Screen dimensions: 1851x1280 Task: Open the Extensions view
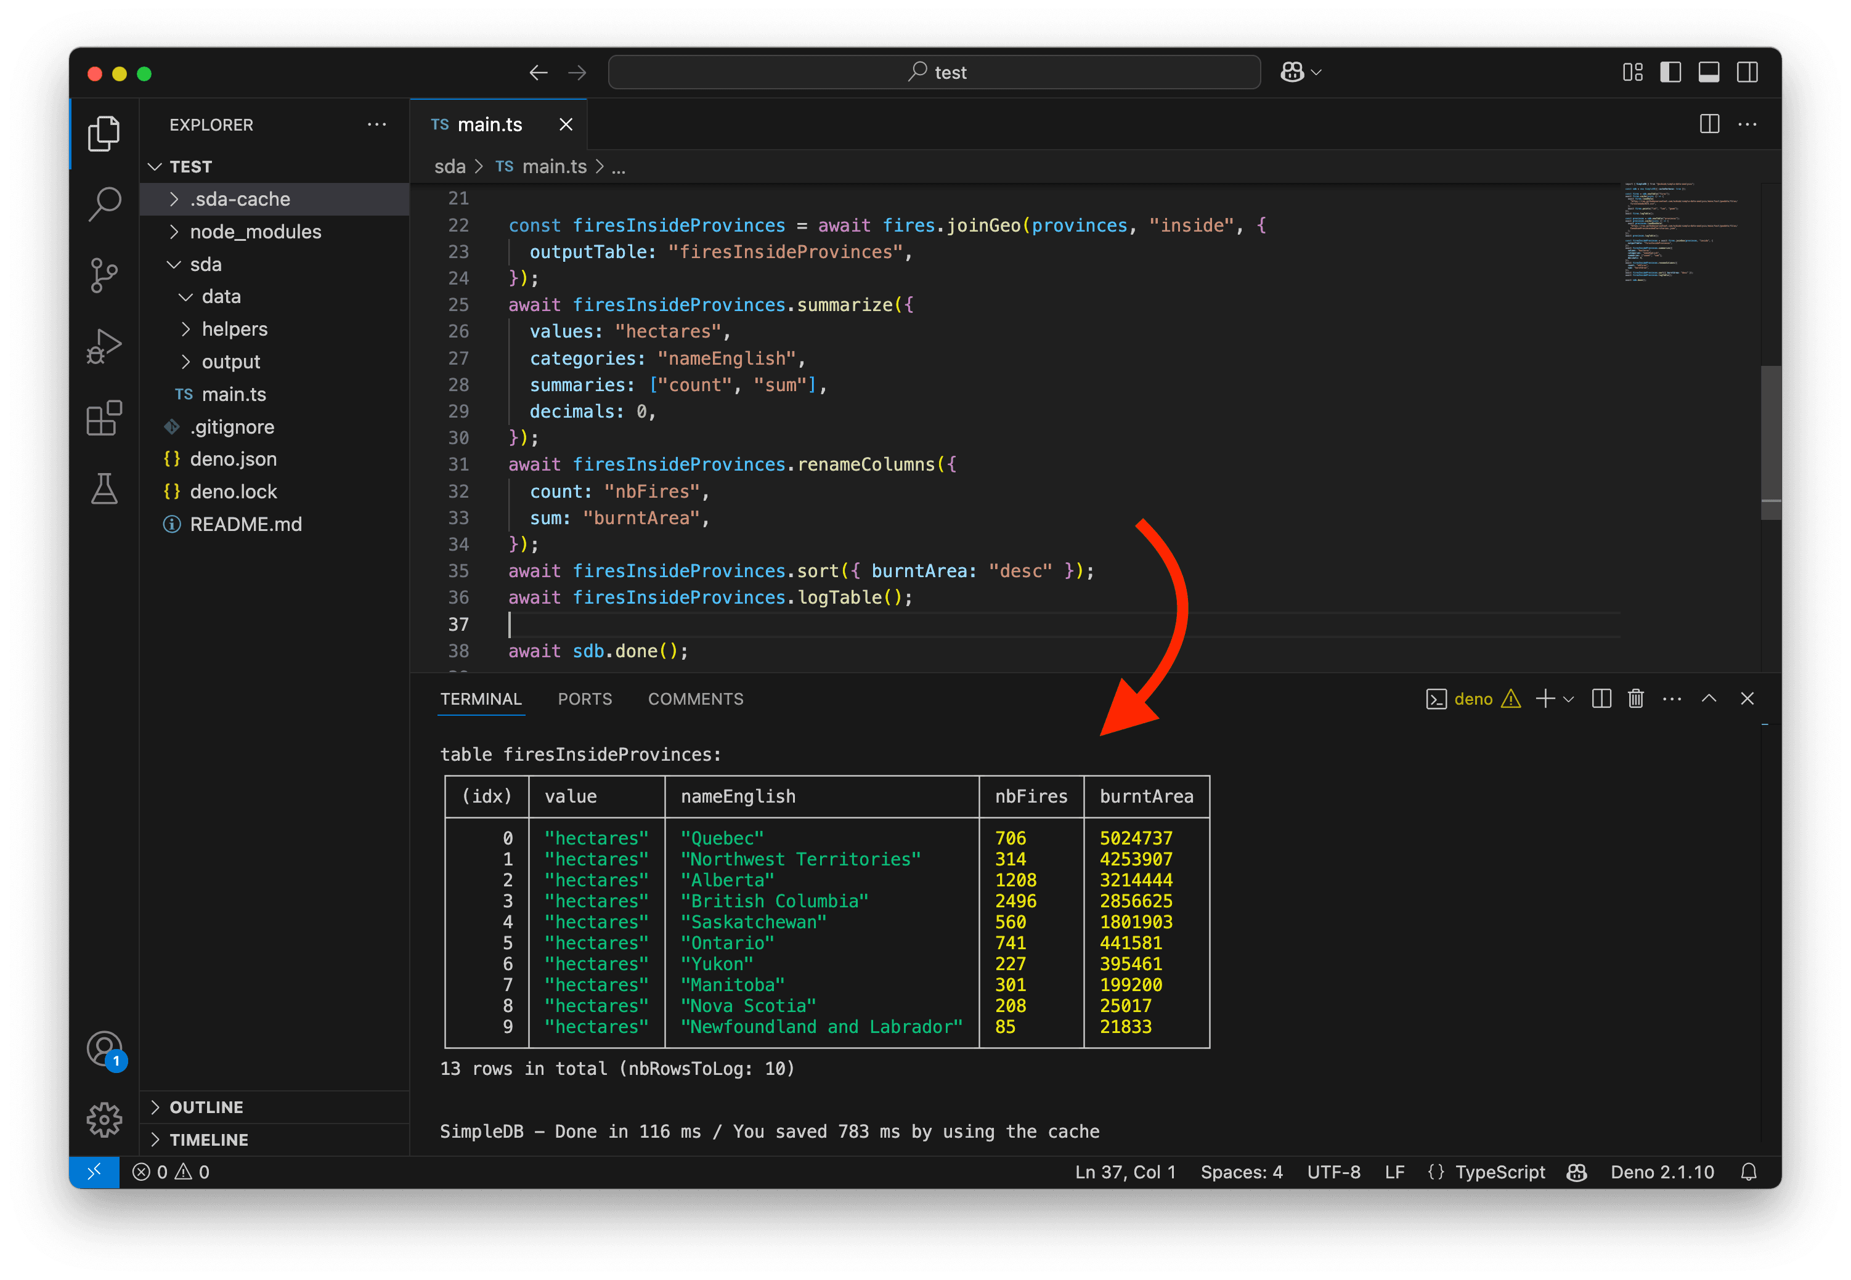[x=104, y=418]
